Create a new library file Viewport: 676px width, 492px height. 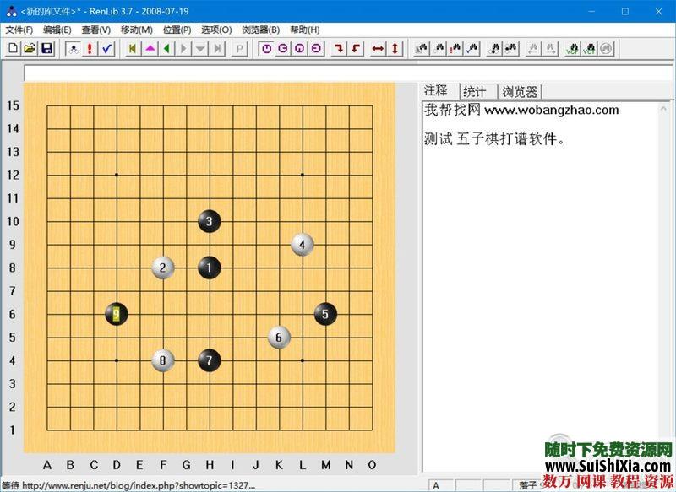11,48
